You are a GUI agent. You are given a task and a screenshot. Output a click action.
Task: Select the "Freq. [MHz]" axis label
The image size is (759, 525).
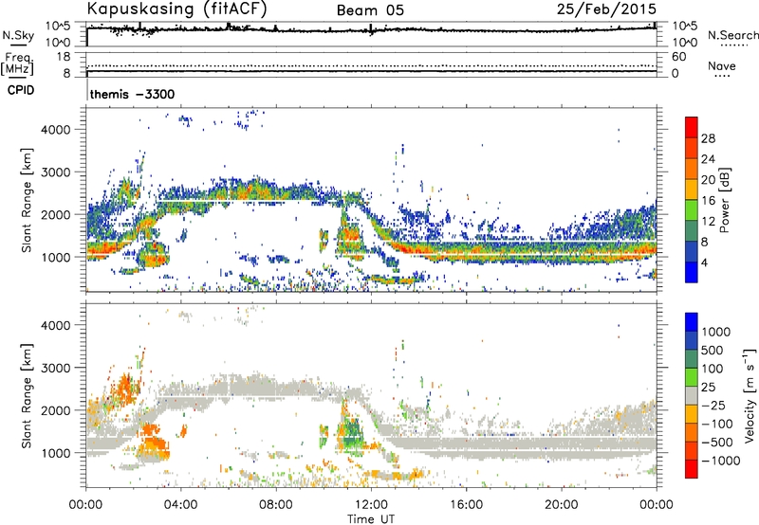17,63
